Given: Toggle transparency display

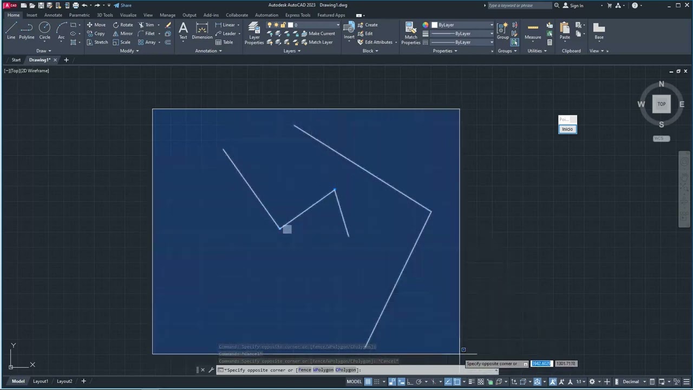Looking at the screenshot, I should 481,382.
